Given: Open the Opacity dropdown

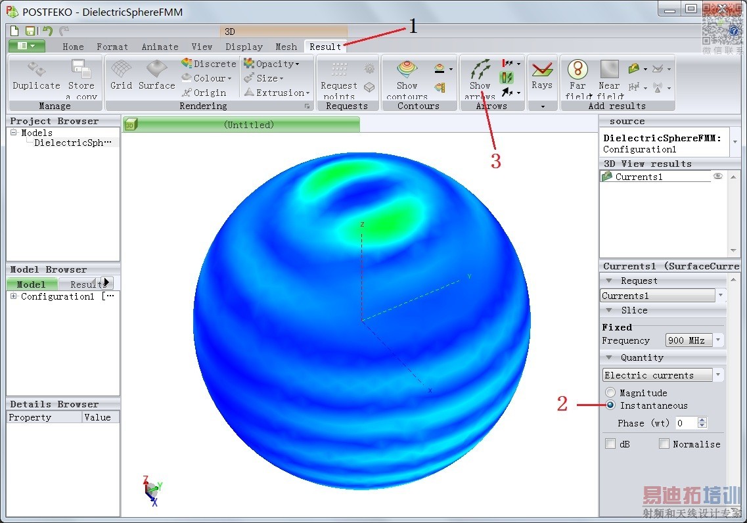Looking at the screenshot, I should click(271, 63).
